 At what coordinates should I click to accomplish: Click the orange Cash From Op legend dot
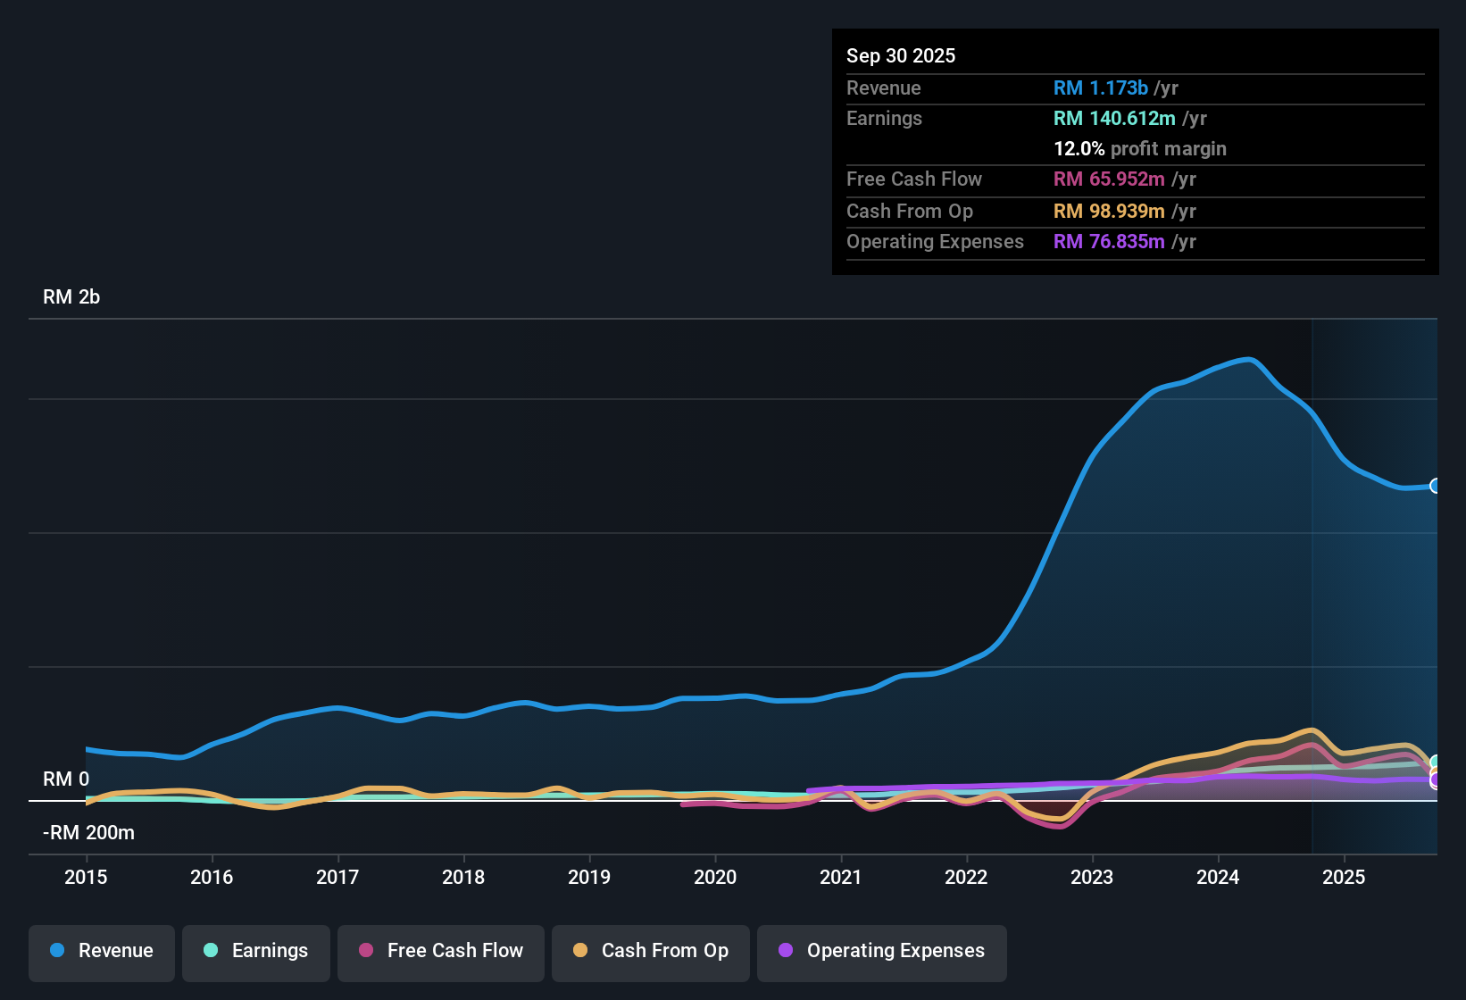click(581, 951)
